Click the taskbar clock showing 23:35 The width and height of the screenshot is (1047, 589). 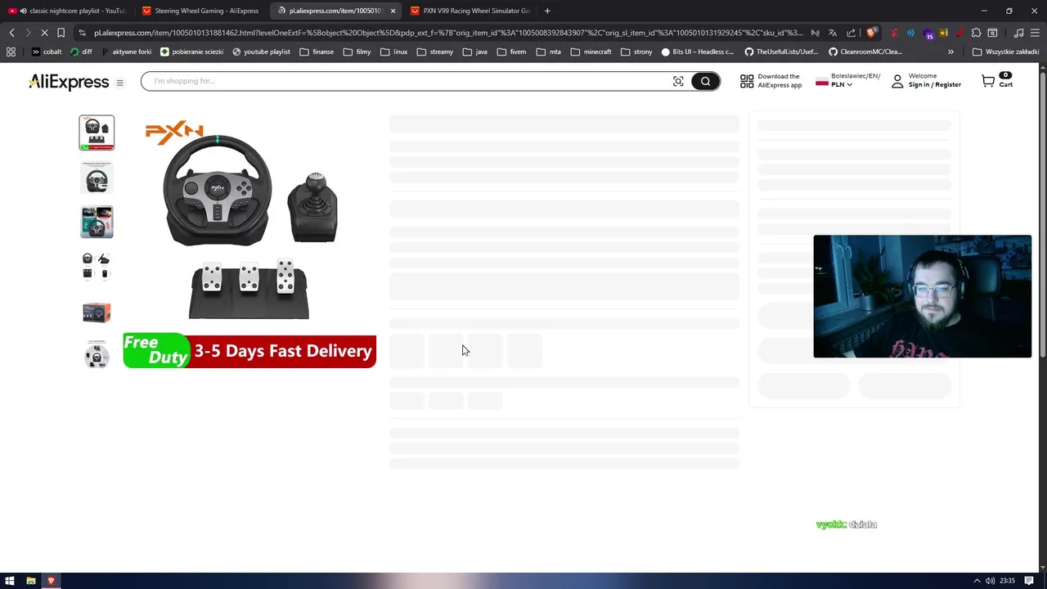click(1008, 581)
